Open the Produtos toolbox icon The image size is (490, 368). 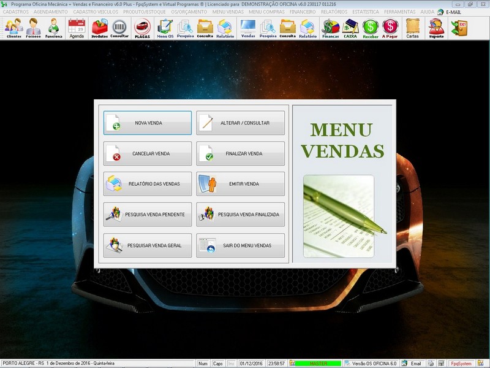(x=99, y=28)
